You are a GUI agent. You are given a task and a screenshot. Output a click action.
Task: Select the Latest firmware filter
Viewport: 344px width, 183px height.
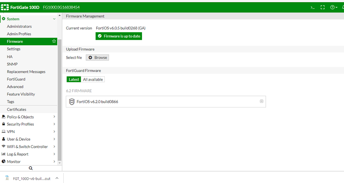point(74,79)
